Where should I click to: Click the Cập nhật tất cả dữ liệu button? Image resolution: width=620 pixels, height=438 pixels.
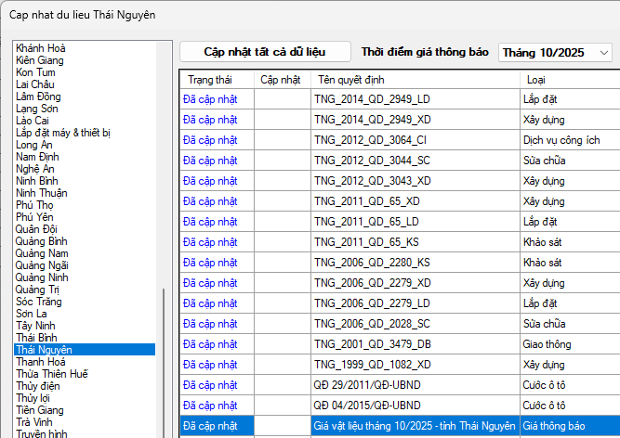click(265, 52)
